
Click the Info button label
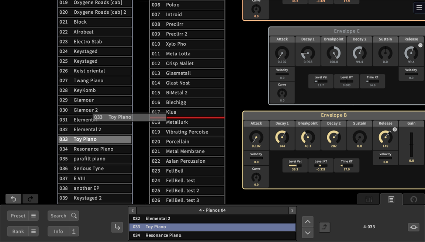(x=58, y=231)
